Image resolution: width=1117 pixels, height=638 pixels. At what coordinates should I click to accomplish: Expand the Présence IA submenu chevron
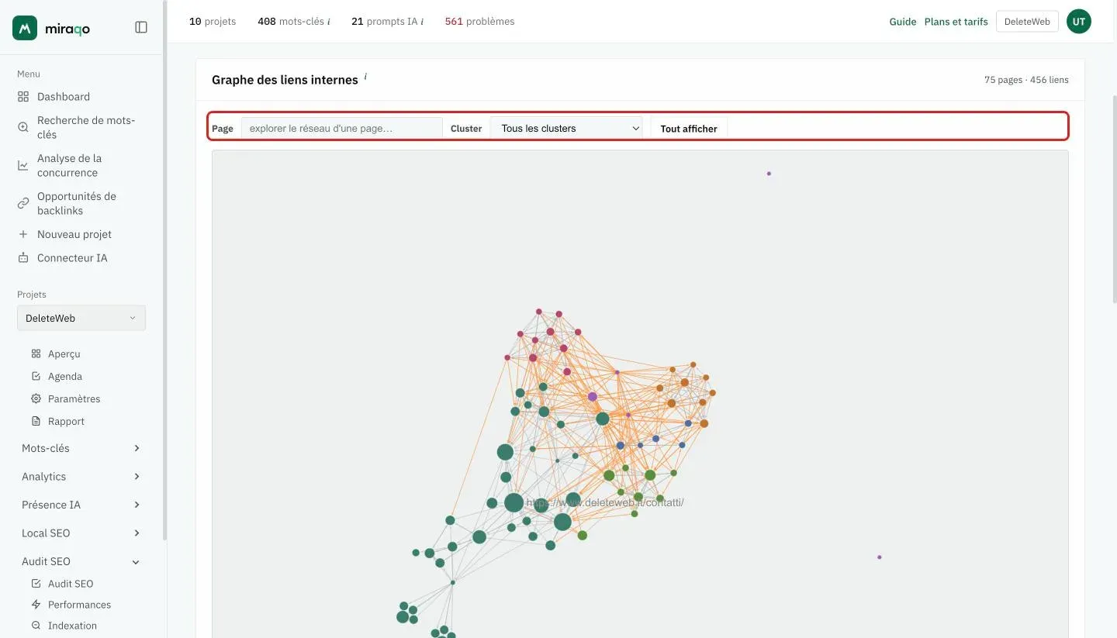tap(137, 505)
